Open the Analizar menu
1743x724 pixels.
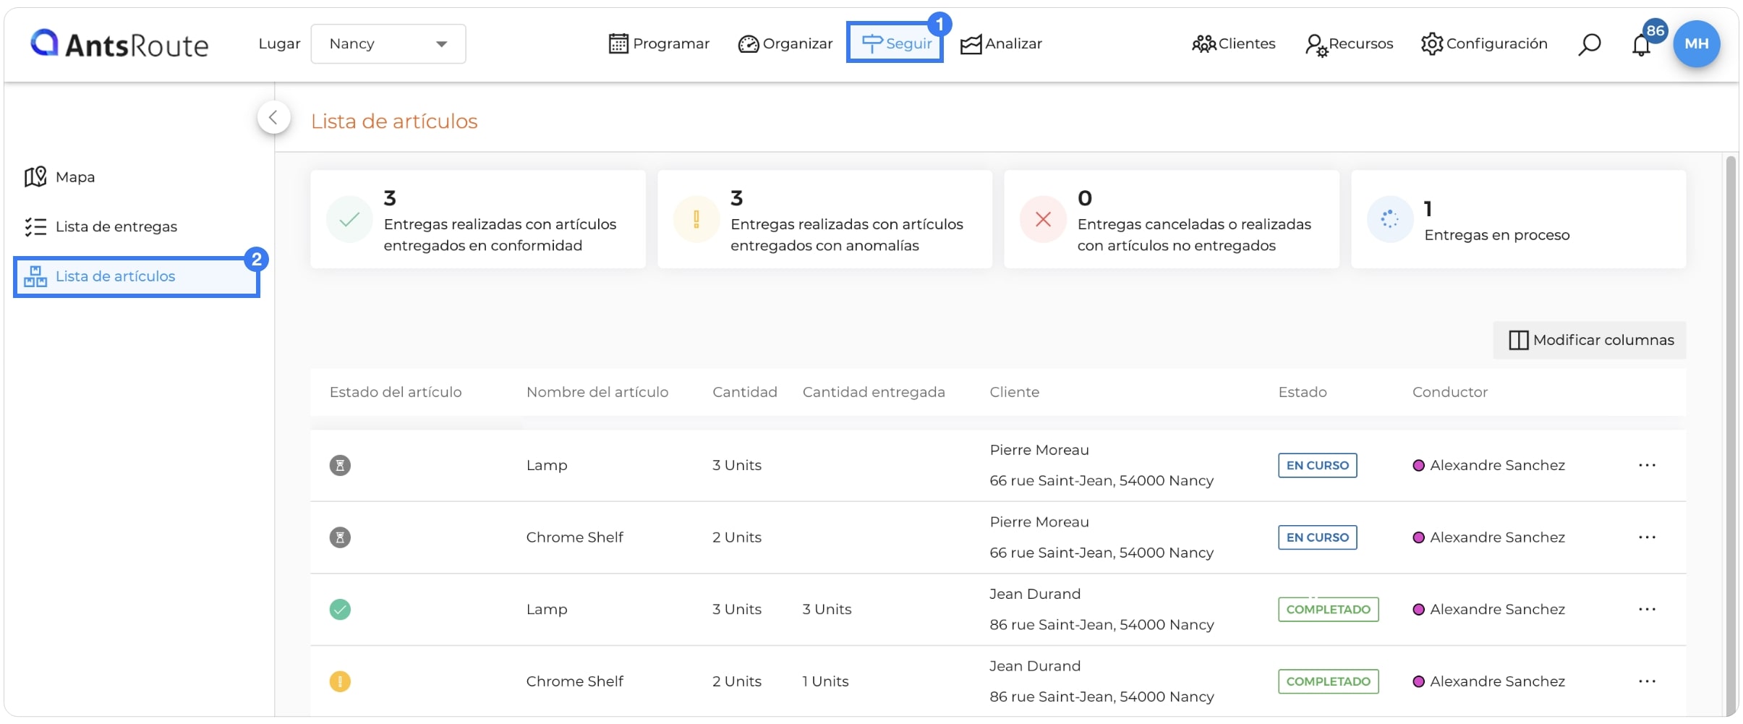[x=1001, y=44]
